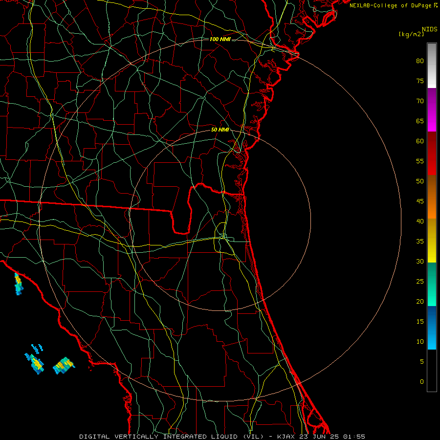Click the 25 value on the VIL scale

tap(420, 282)
